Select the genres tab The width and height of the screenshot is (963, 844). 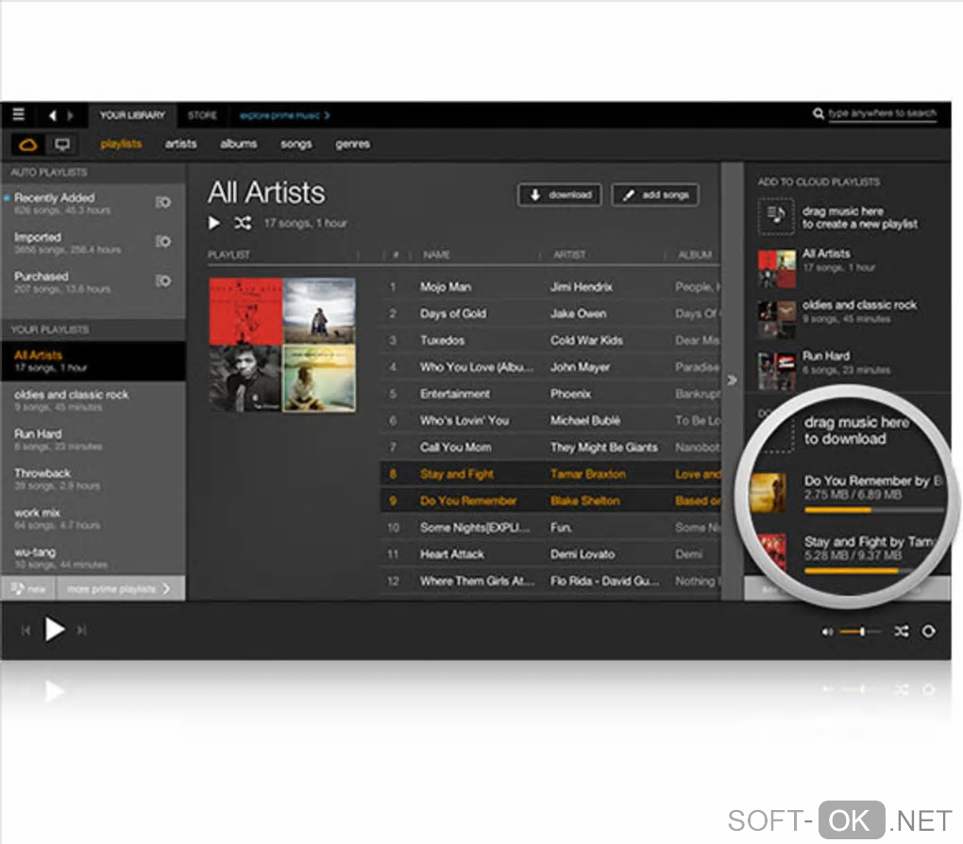[352, 143]
